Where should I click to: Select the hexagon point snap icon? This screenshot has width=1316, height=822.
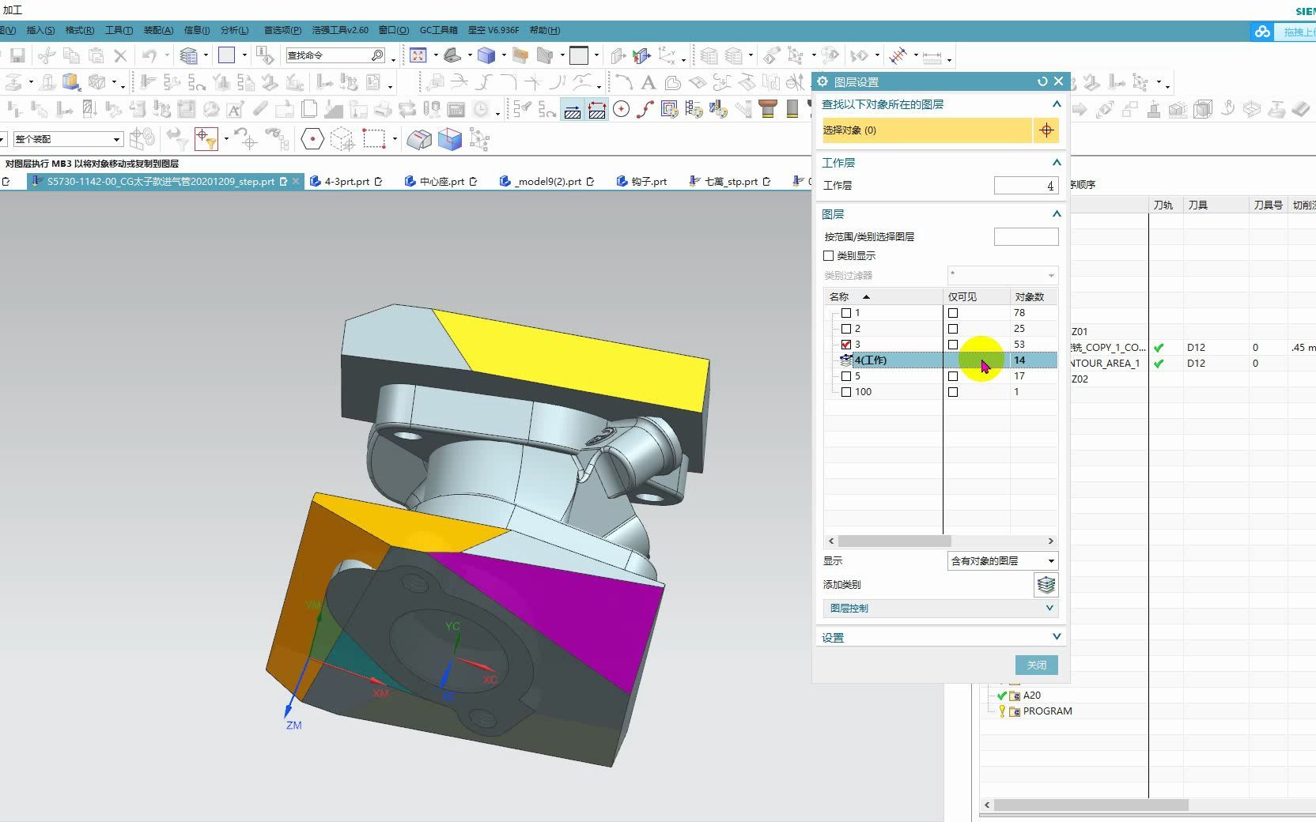click(312, 139)
